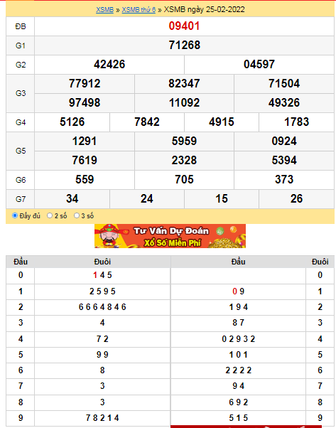This screenshot has width=336, height=428.
Task: Click the G3 number 77912
Action: [85, 83]
